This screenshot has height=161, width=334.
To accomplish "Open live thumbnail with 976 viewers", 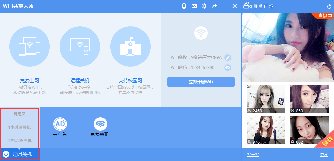I will tap(266, 130).
